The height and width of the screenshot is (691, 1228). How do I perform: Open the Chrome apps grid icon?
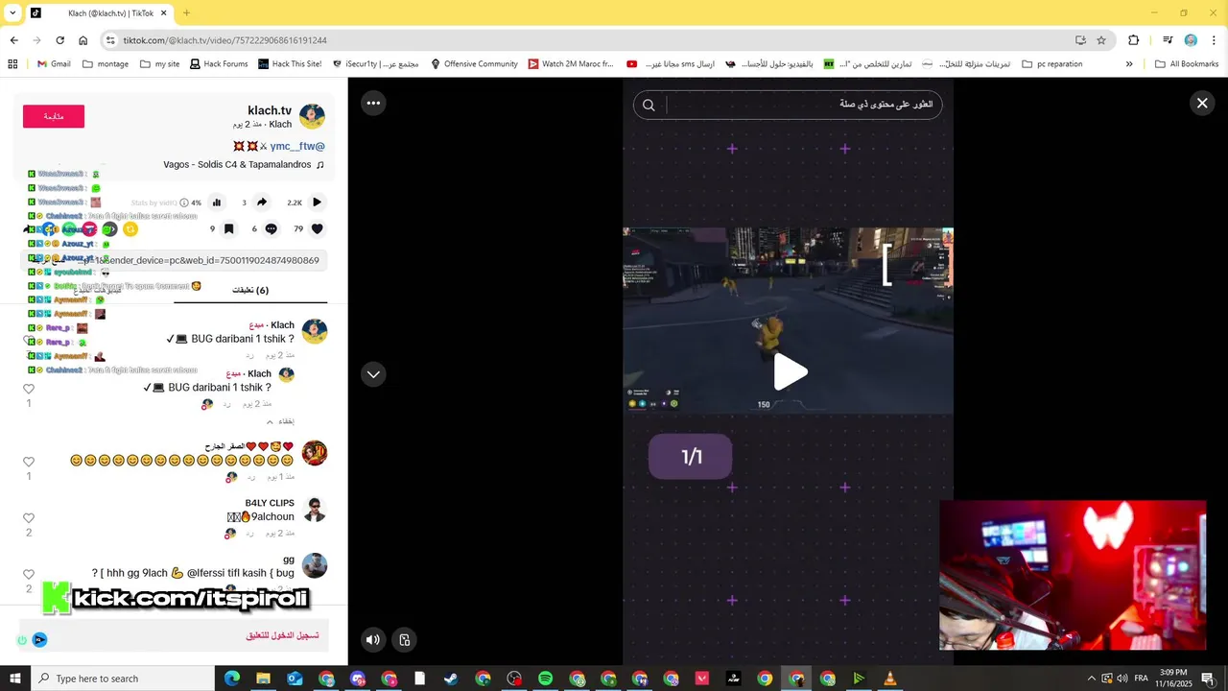pos(12,64)
